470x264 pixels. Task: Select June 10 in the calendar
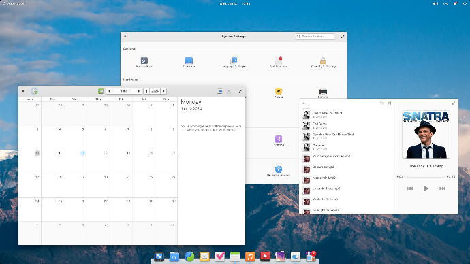coord(37,153)
